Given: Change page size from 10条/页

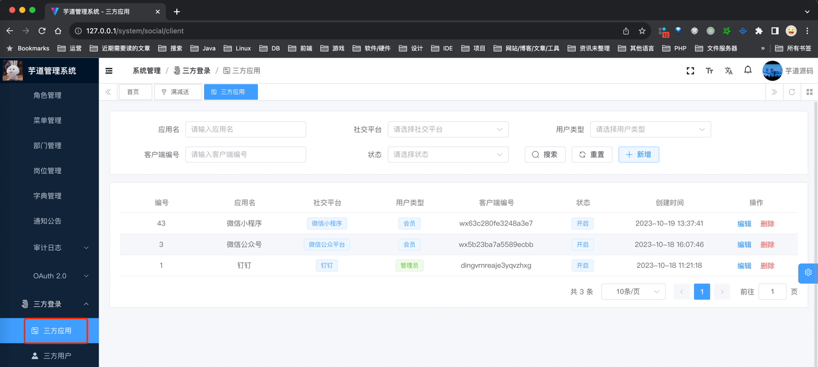Looking at the screenshot, I should point(633,292).
